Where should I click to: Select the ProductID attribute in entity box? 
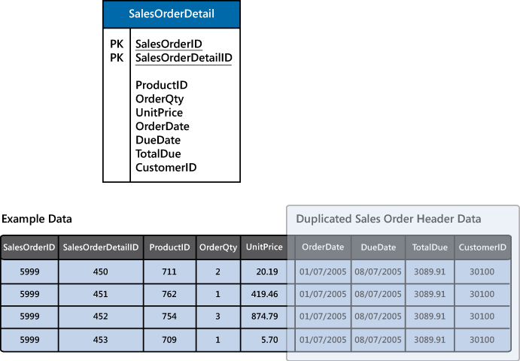(162, 85)
